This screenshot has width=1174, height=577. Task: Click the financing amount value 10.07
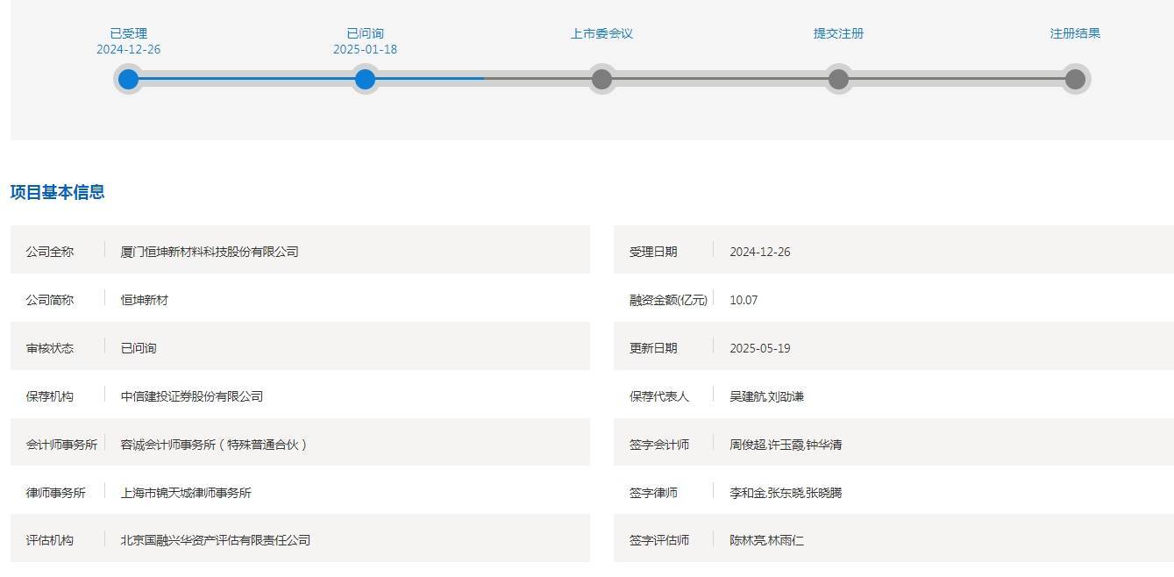coord(744,300)
